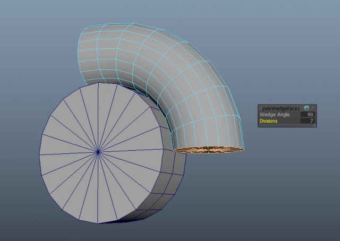This screenshot has height=241, width=340.
Task: Click the round blue icon in polyWedgeFace1 header
Action: click(307, 108)
